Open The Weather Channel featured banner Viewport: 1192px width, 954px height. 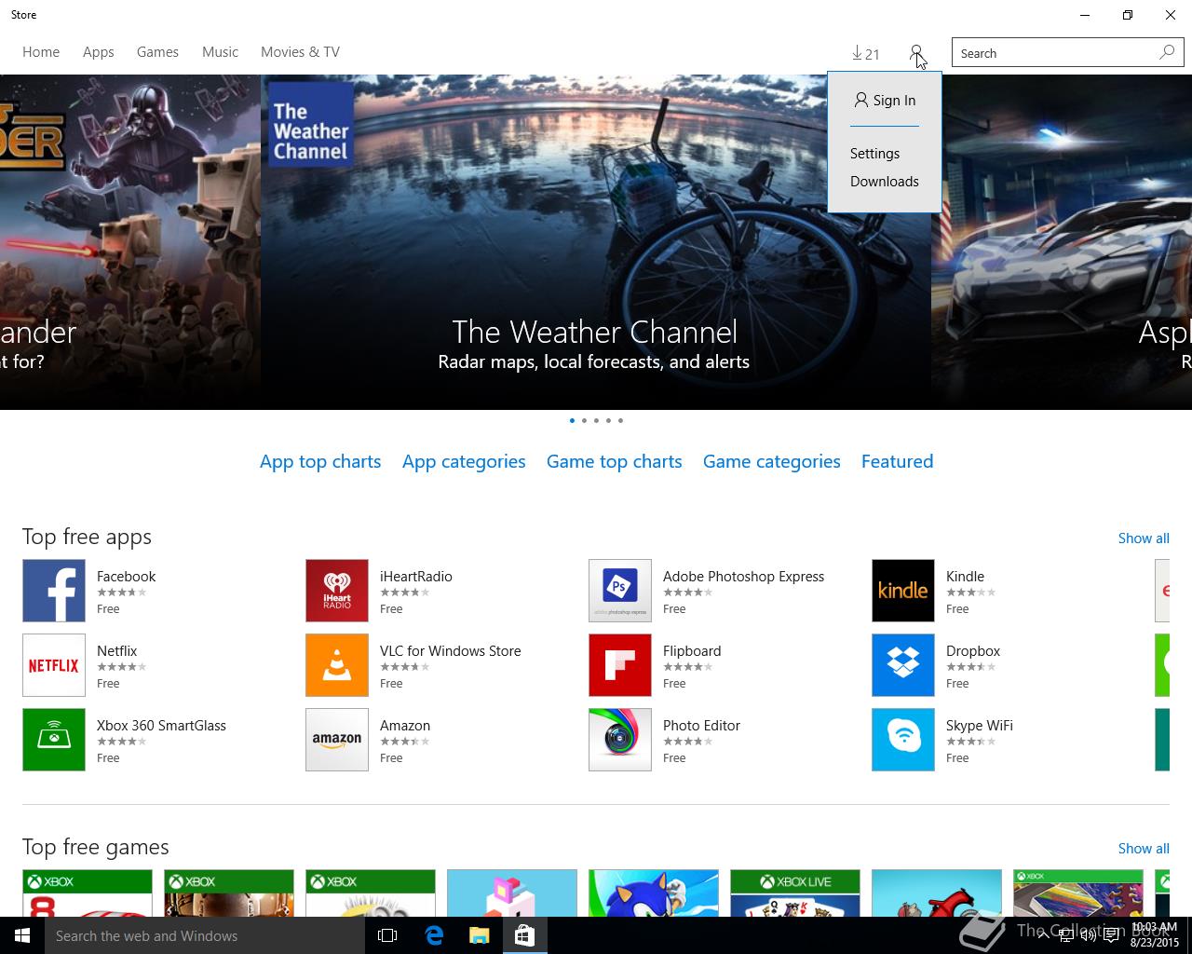596,242
